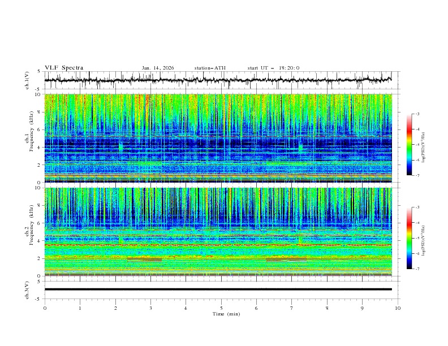448x346 pixels.
Task: Click time axis tick label "4"
Action: [x=186, y=308]
